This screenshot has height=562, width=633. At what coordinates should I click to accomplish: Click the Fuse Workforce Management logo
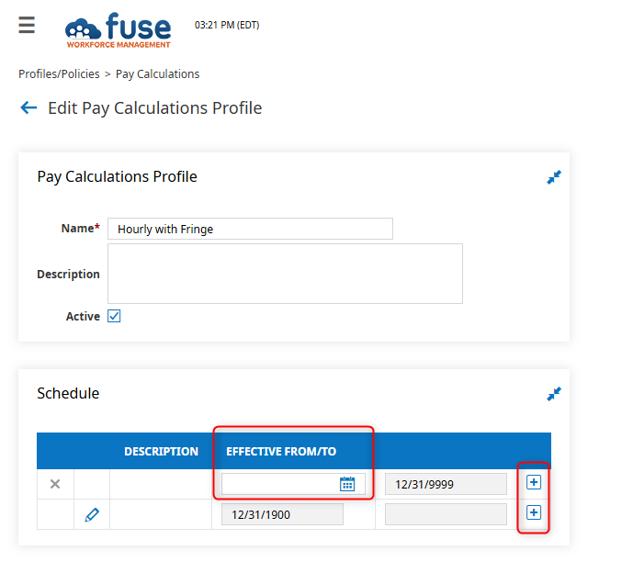[119, 29]
